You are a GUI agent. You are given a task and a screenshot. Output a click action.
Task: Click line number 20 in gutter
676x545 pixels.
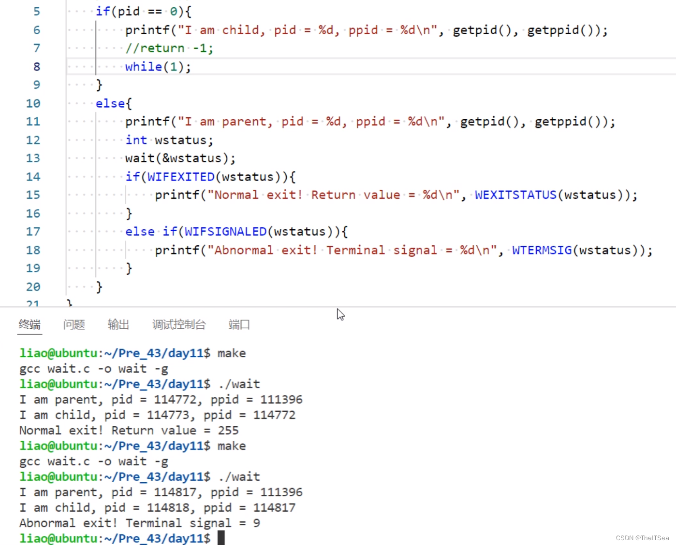(x=33, y=287)
